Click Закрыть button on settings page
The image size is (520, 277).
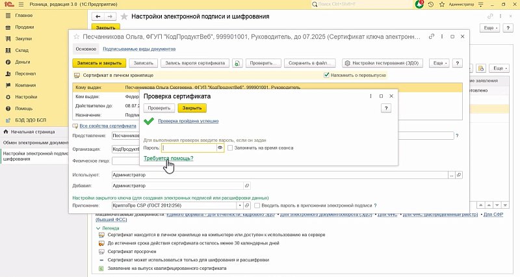(x=105, y=27)
